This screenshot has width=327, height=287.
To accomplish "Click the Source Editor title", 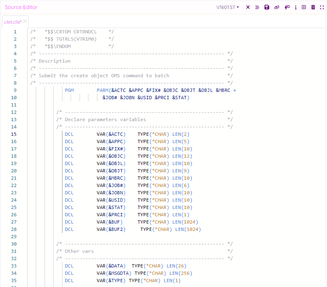I will [21, 7].
